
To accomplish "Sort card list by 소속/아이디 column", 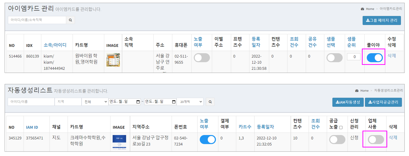I will (55, 45).
